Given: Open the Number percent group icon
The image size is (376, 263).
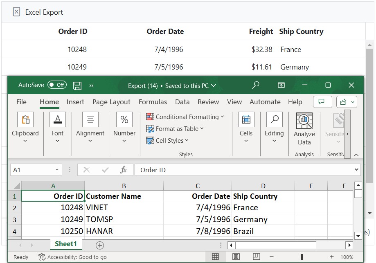Looking at the screenshot, I should tap(124, 119).
